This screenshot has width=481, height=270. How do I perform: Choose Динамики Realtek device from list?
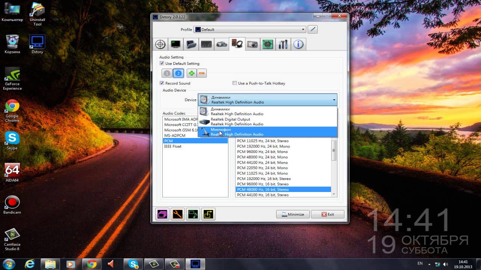pos(268,111)
